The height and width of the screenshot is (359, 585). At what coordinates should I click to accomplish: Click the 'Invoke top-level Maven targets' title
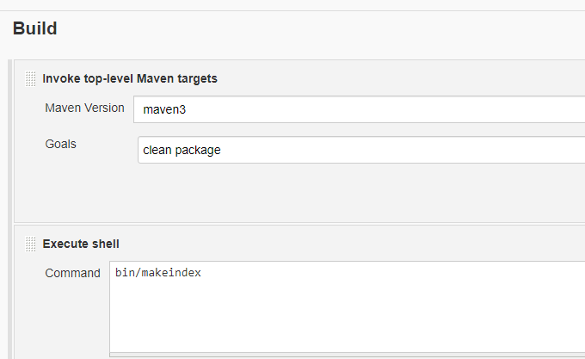130,78
